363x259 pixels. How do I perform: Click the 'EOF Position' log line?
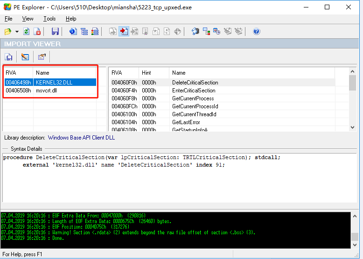[65, 227]
